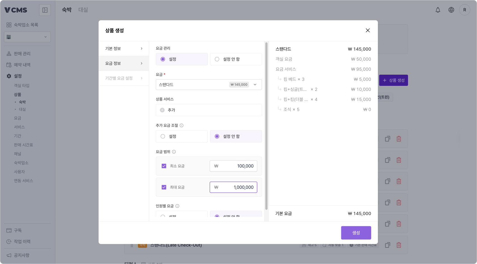The image size is (477, 264).
Task: Open the 스탠다드 요금 dropdown
Action: tap(255, 84)
